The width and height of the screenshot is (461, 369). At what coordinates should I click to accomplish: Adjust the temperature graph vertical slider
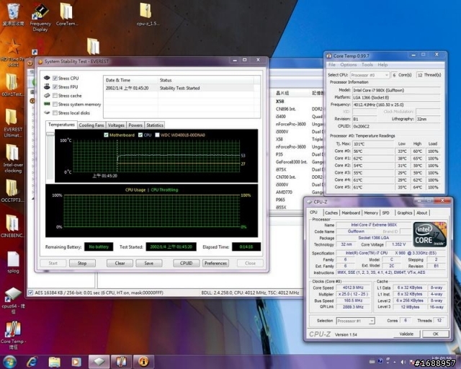click(50, 134)
